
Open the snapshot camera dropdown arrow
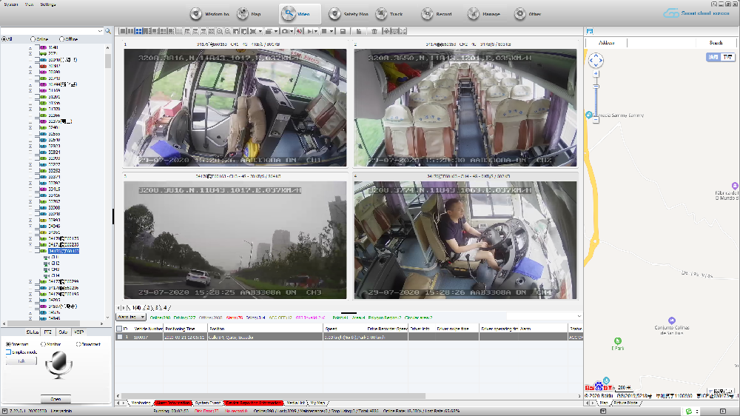pyautogui.click(x=292, y=31)
